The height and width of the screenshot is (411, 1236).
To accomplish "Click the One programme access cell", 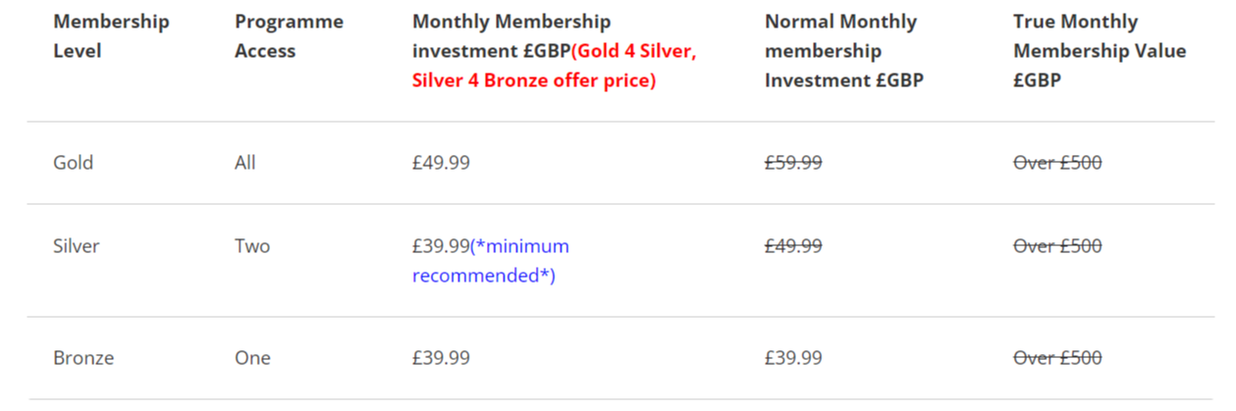I will 252,358.
